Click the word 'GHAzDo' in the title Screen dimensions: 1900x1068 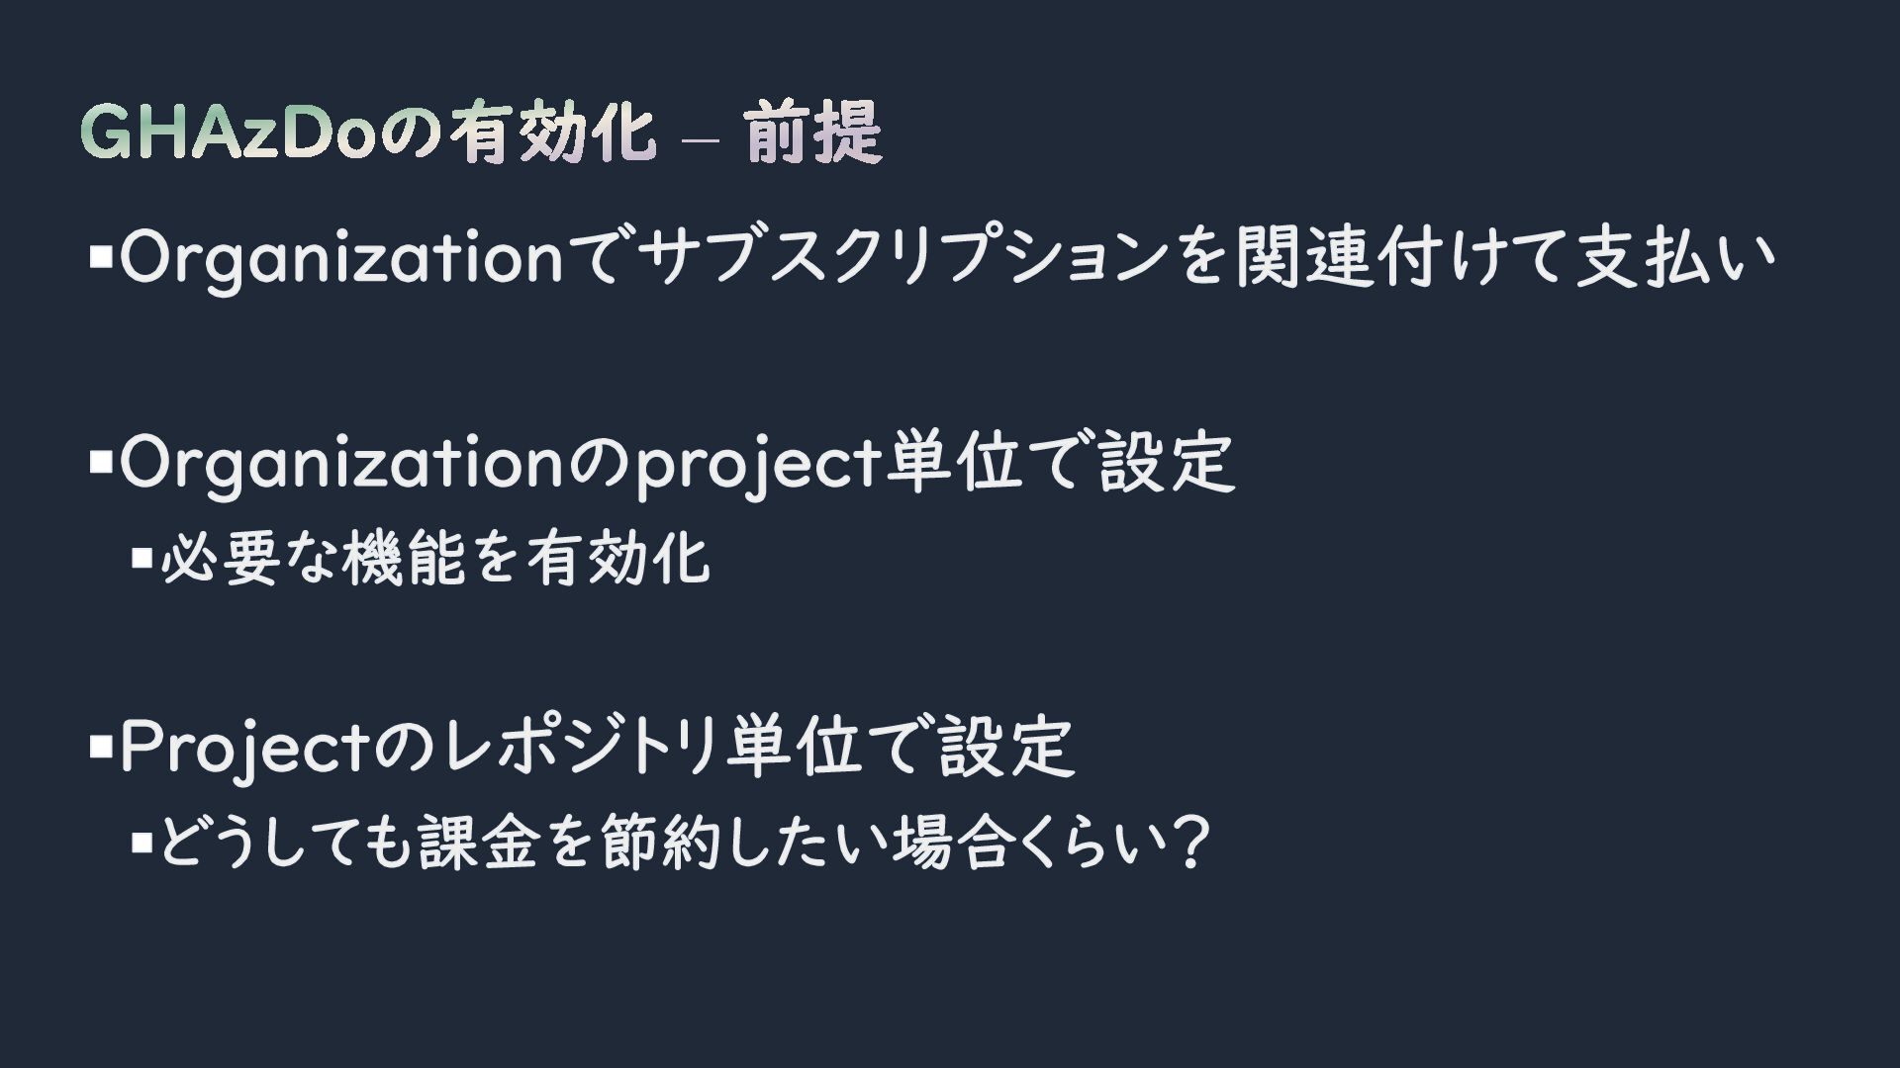pyautogui.click(x=229, y=133)
